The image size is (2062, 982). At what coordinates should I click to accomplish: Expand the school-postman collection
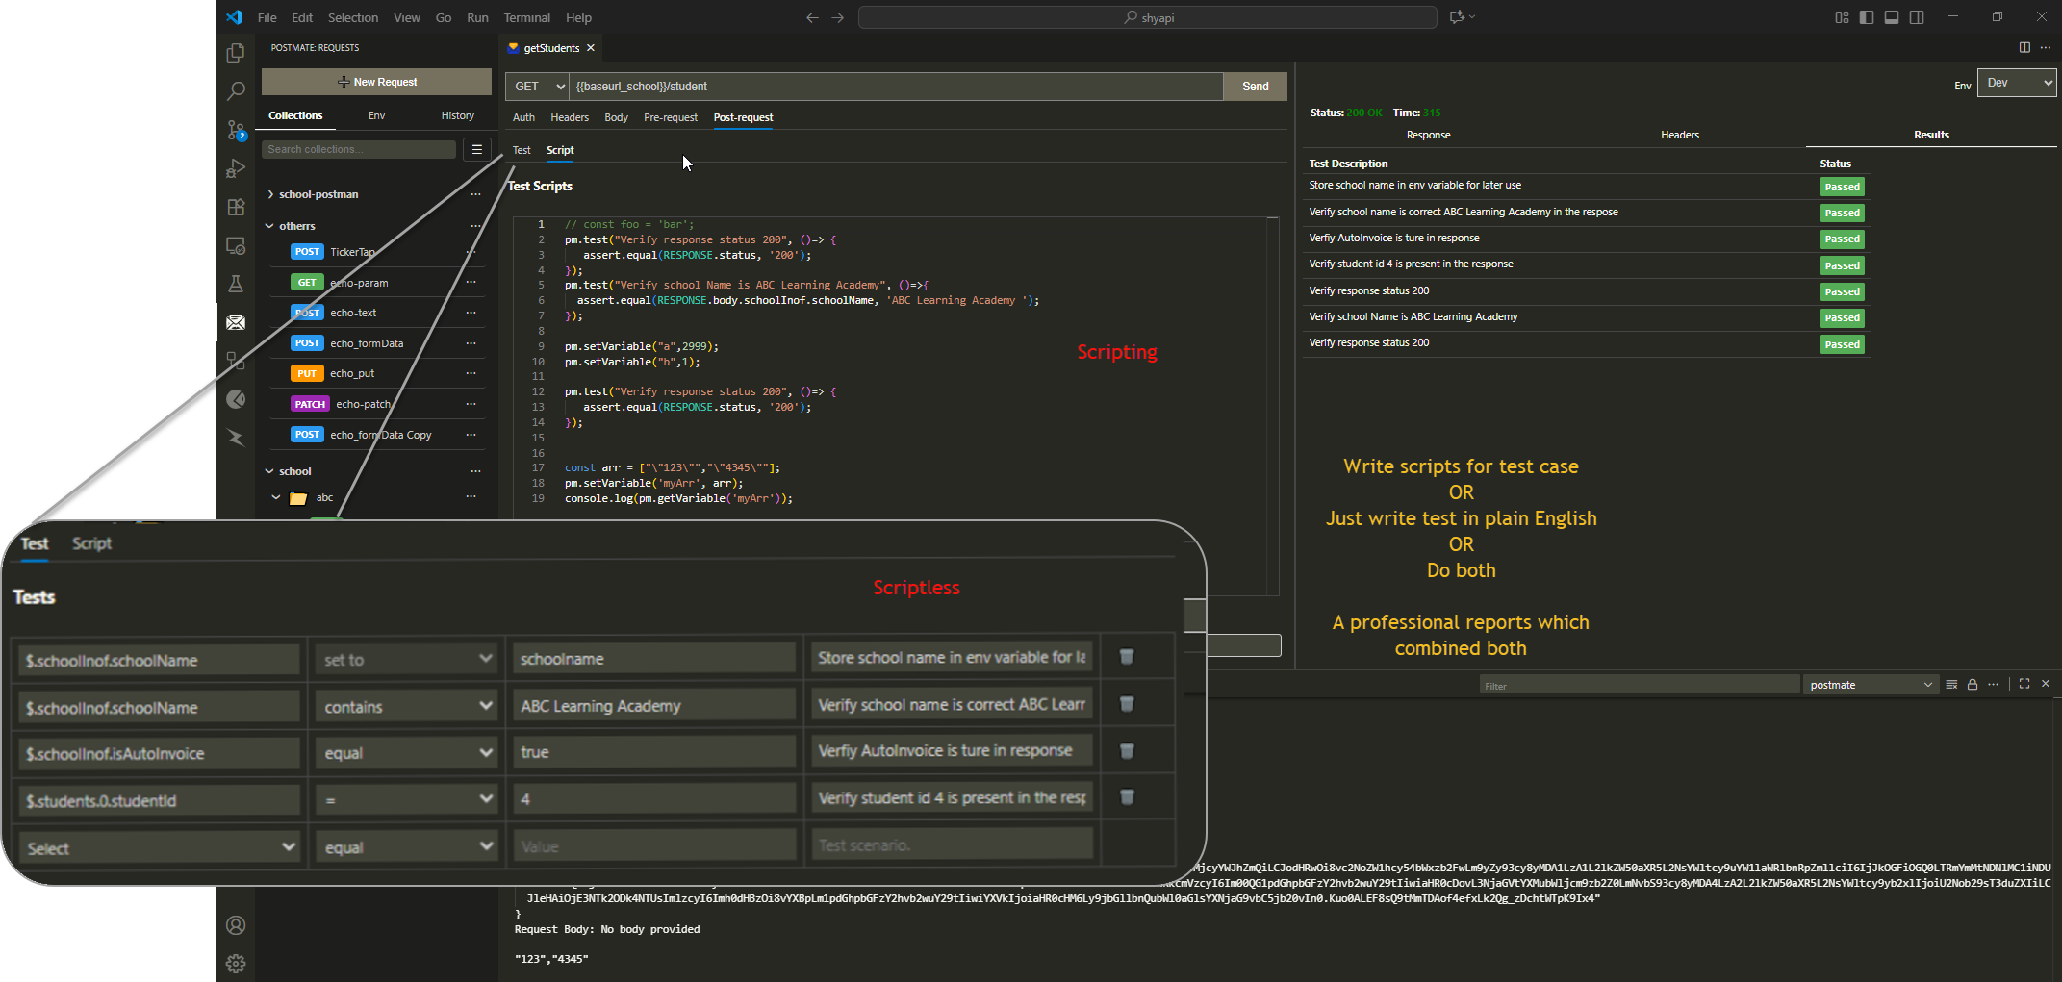(x=271, y=194)
